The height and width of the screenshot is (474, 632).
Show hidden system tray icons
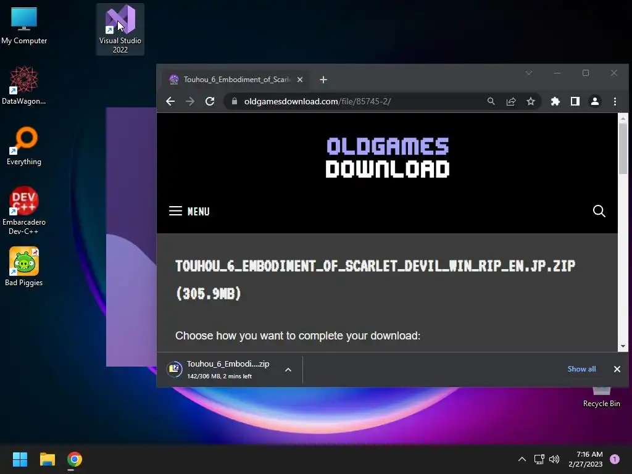pyautogui.click(x=522, y=459)
